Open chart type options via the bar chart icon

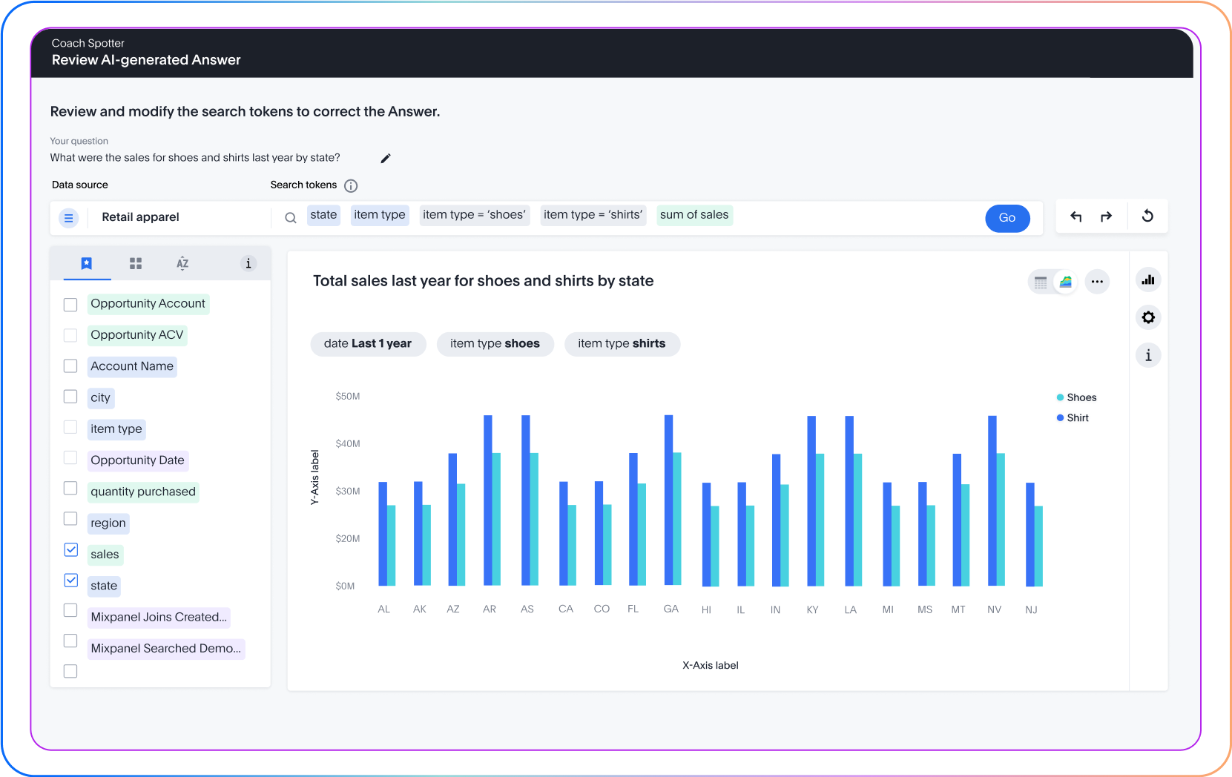coord(1148,280)
